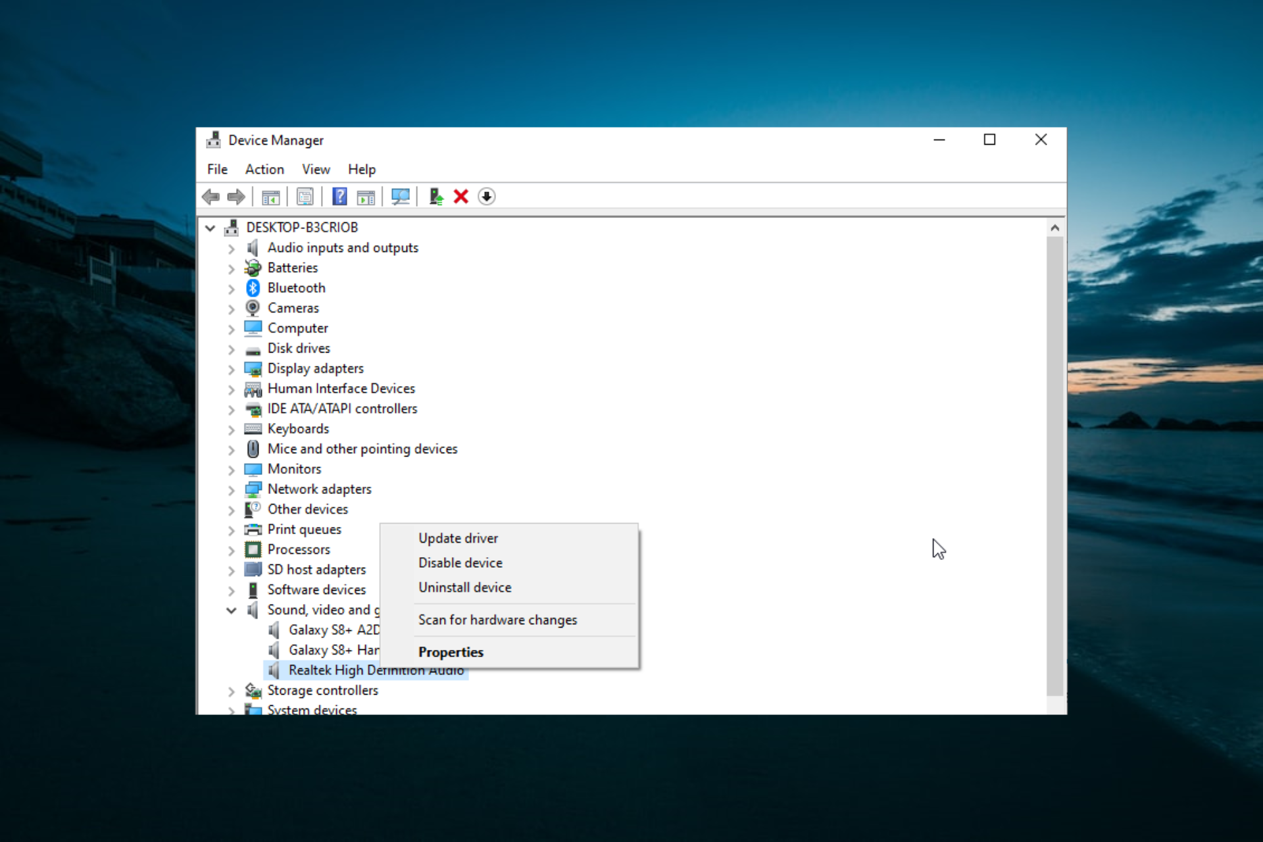Select the DESKTOP-B3CRIOB computer name
The image size is (1263, 842).
tap(302, 228)
